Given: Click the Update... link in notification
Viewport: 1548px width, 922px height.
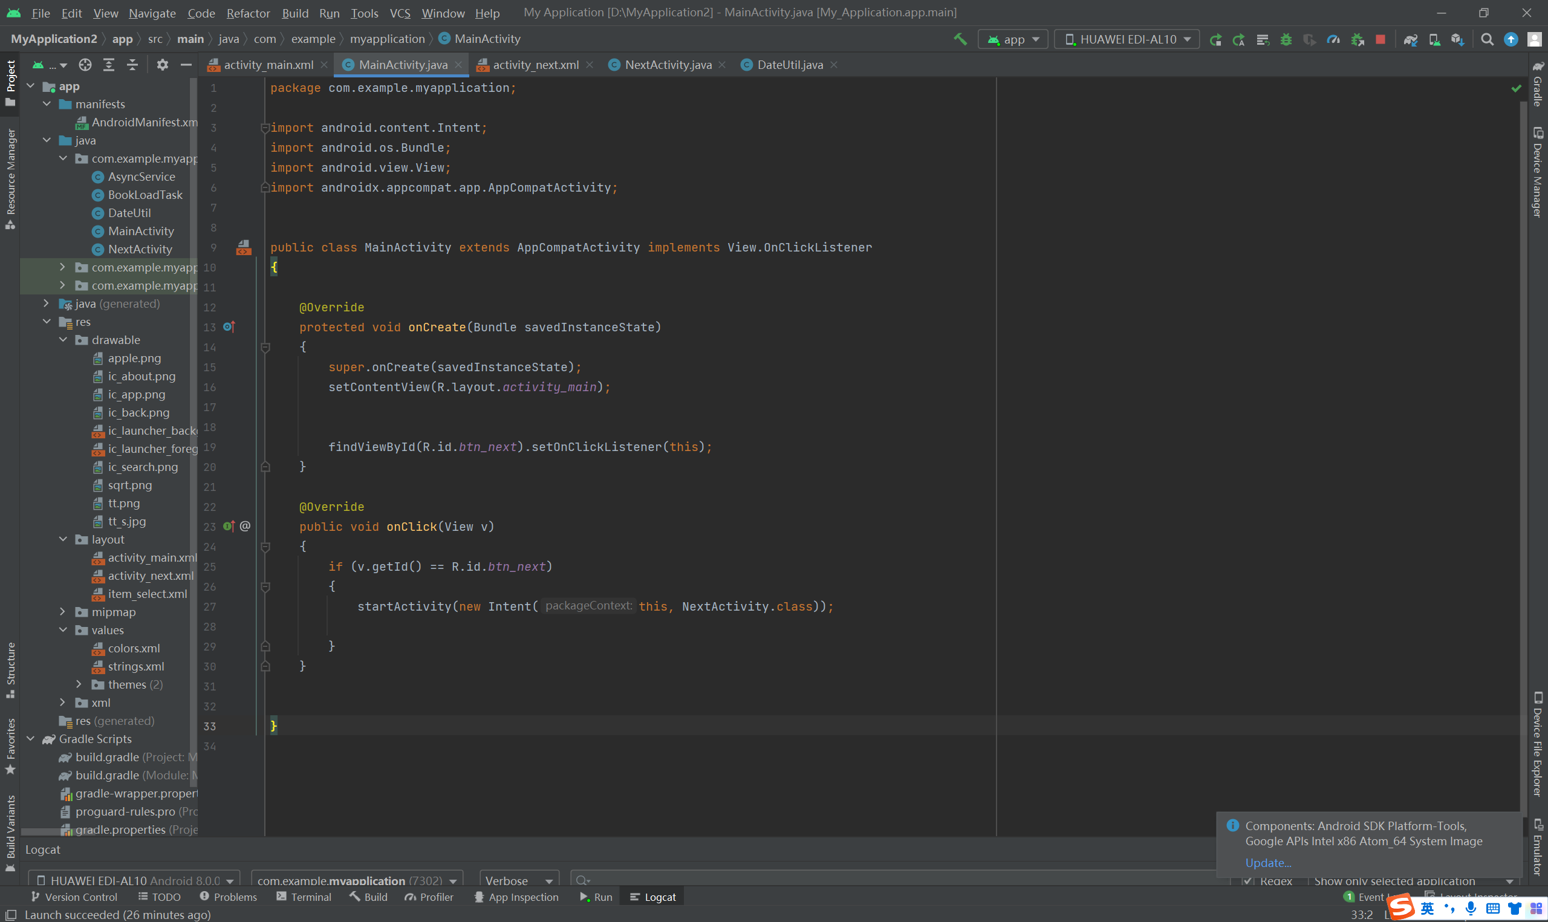Looking at the screenshot, I should pyautogui.click(x=1268, y=862).
